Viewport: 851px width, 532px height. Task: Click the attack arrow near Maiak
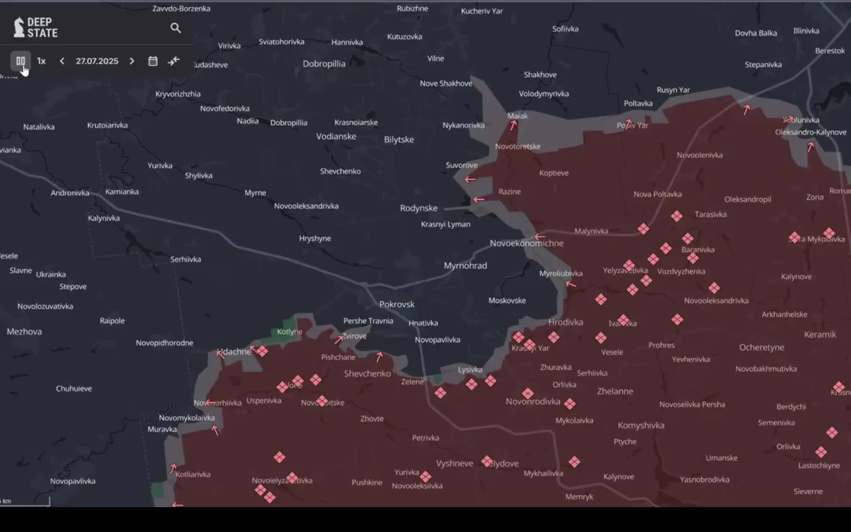tap(513, 125)
